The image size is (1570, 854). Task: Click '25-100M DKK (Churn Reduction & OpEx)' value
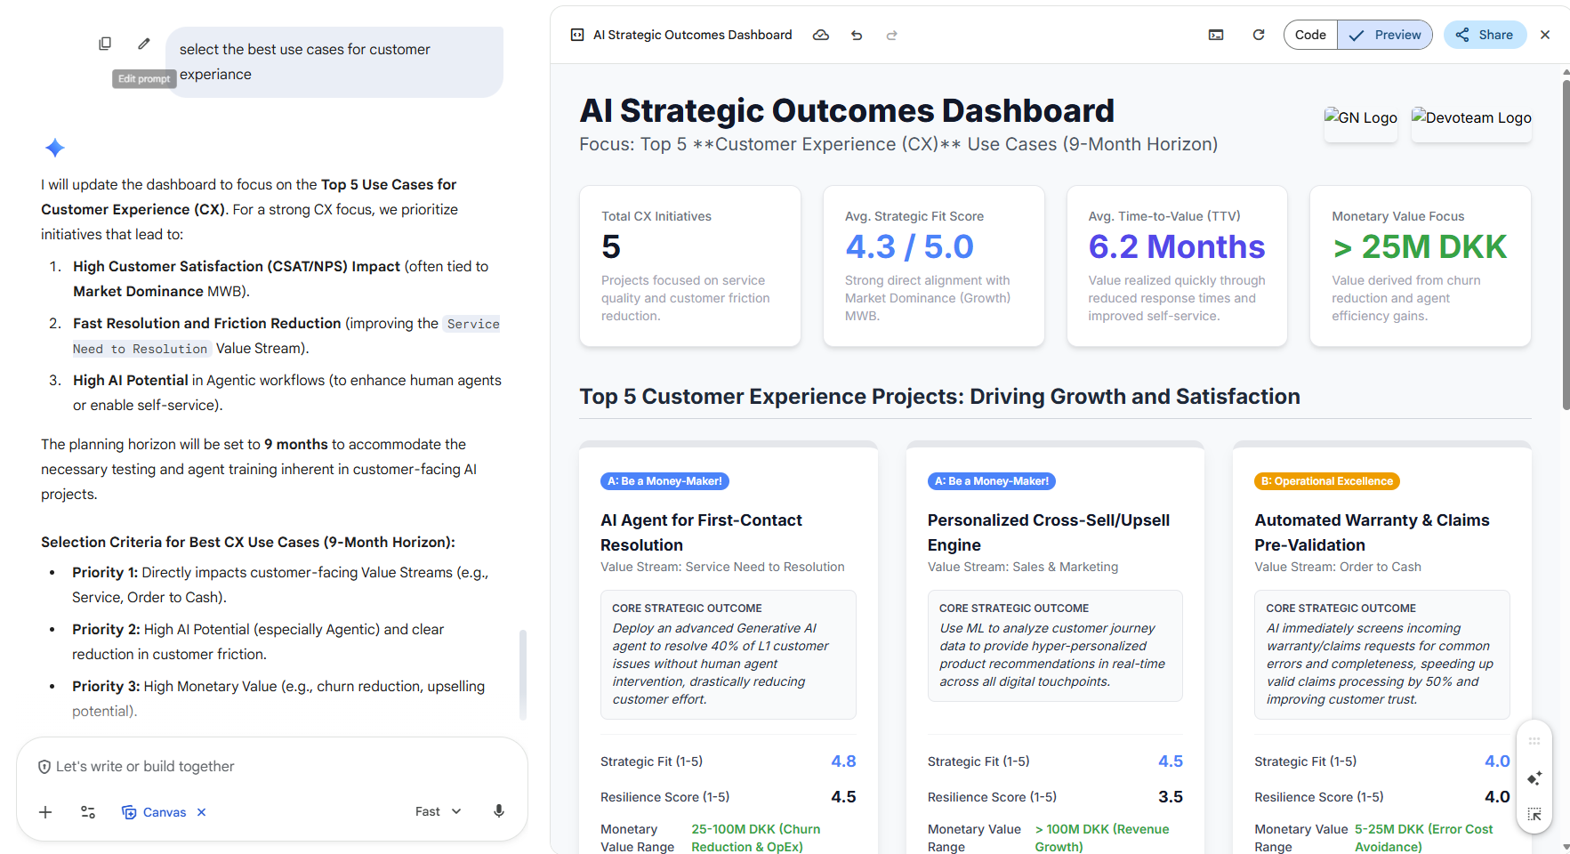click(756, 838)
